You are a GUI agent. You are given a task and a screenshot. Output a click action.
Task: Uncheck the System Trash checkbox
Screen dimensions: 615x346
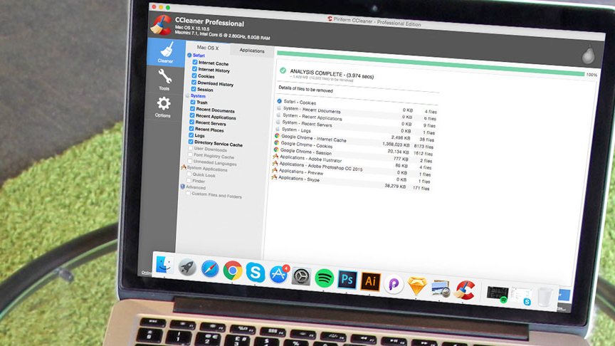coord(193,102)
